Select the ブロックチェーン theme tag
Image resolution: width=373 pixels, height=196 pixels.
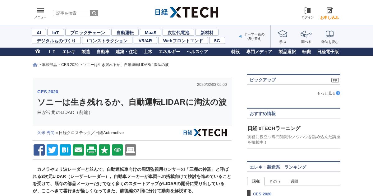pos(88,32)
